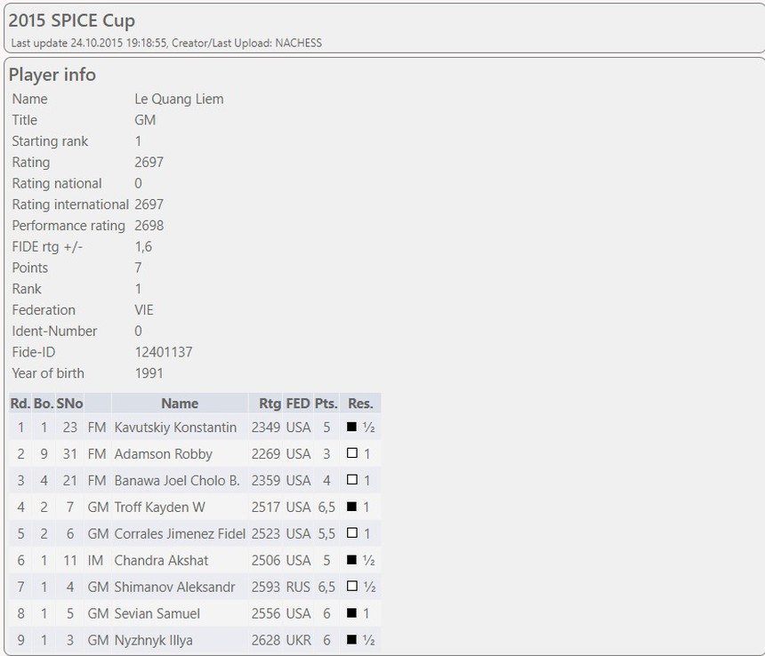Open opponent Kavutskiy Konstantin's player page

point(175,428)
